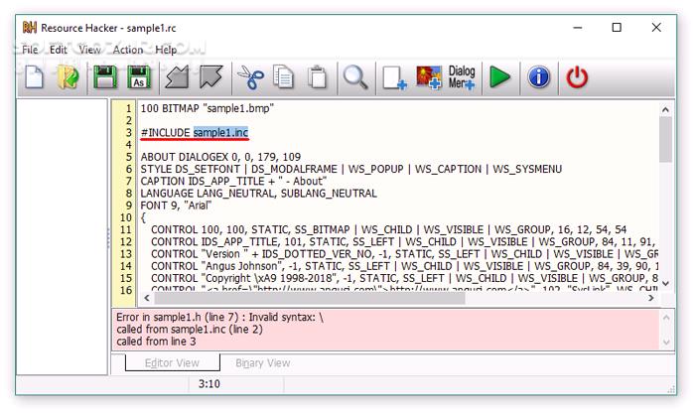This screenshot has height=414, width=695.
Task: Click the Dialog Menu add icon
Action: 462,77
